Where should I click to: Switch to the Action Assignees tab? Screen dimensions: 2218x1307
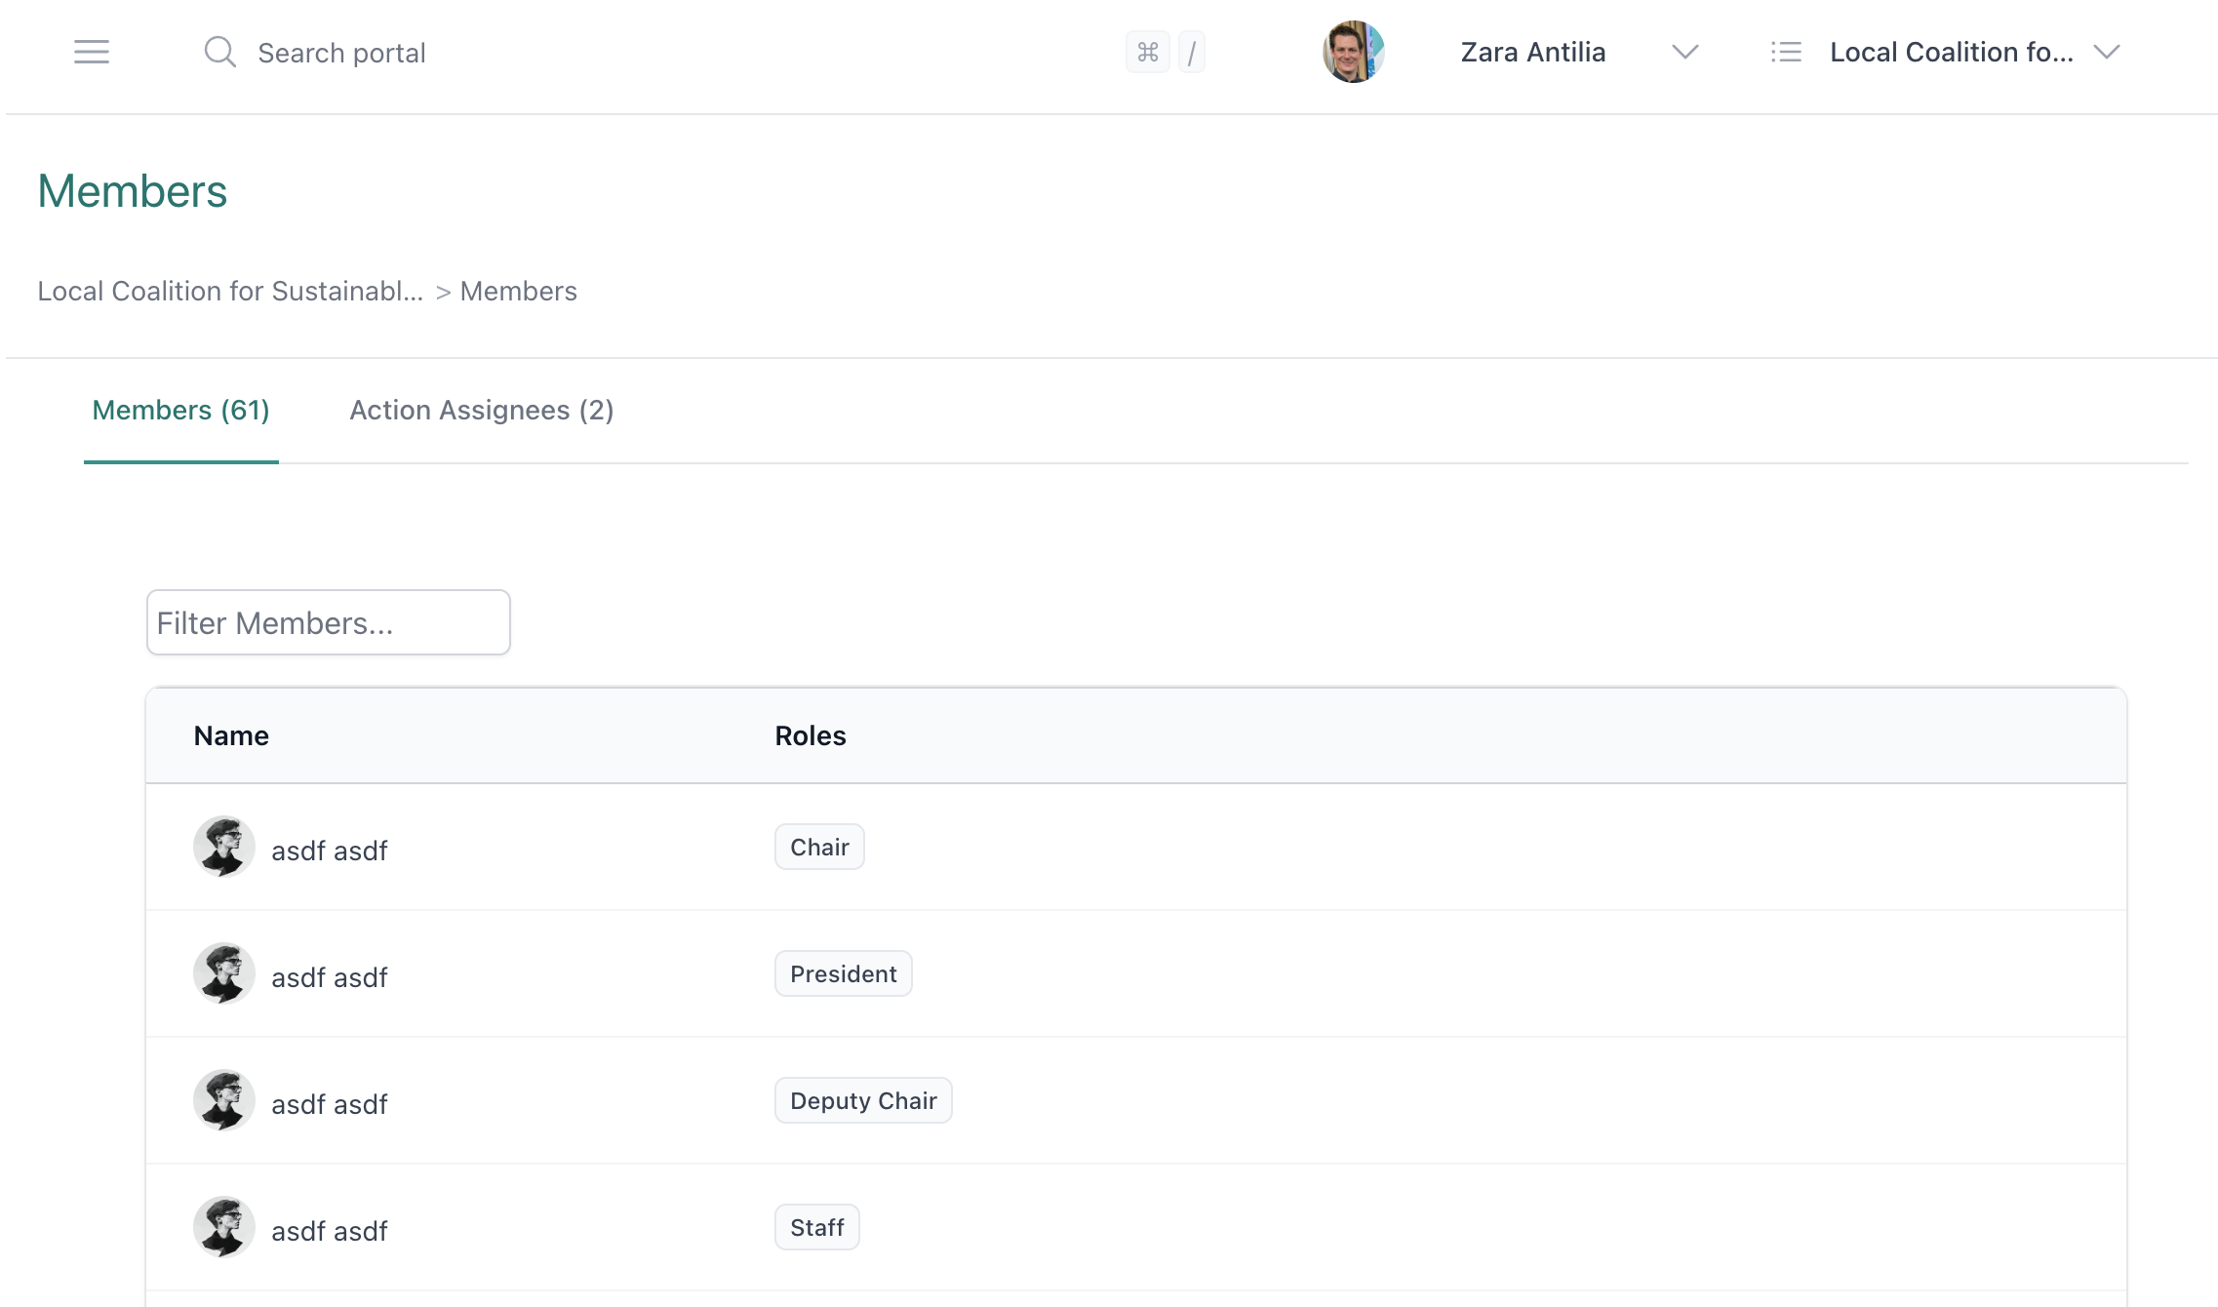click(x=481, y=411)
